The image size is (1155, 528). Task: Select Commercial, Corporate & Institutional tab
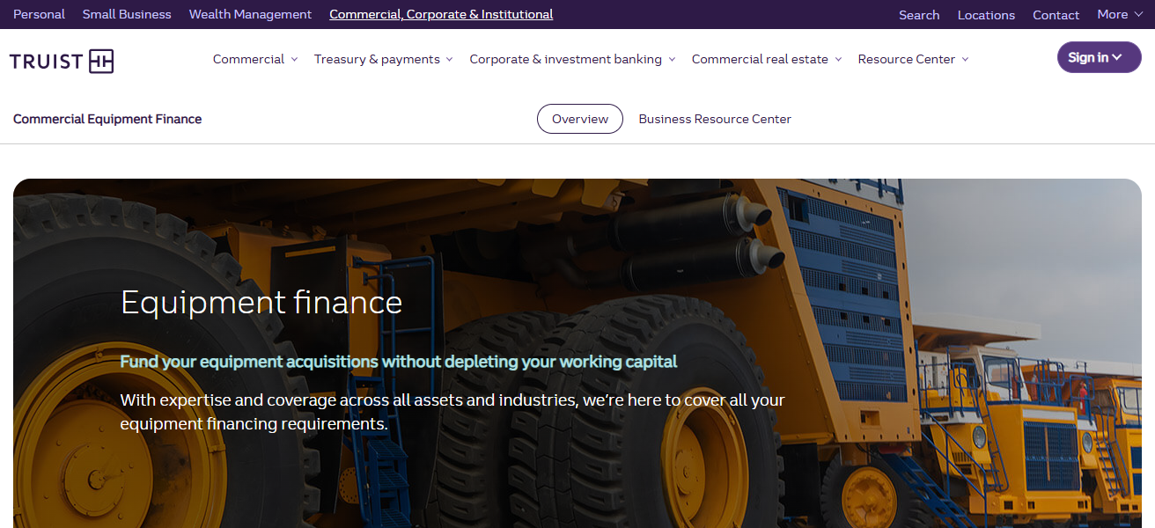tap(440, 14)
